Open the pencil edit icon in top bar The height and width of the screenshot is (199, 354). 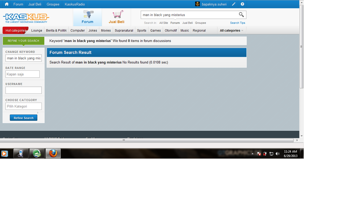[234, 4]
